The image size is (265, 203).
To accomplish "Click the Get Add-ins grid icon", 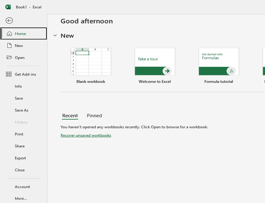I will 9,74.
